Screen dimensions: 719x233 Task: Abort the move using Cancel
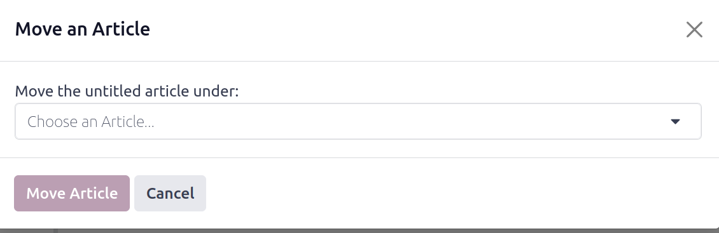(170, 193)
